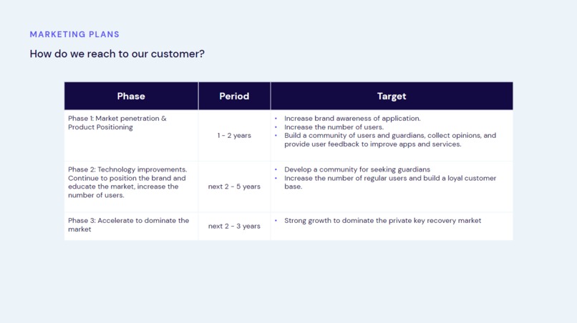Click 'Strong growth to dominate' bullet text

tap(382, 221)
